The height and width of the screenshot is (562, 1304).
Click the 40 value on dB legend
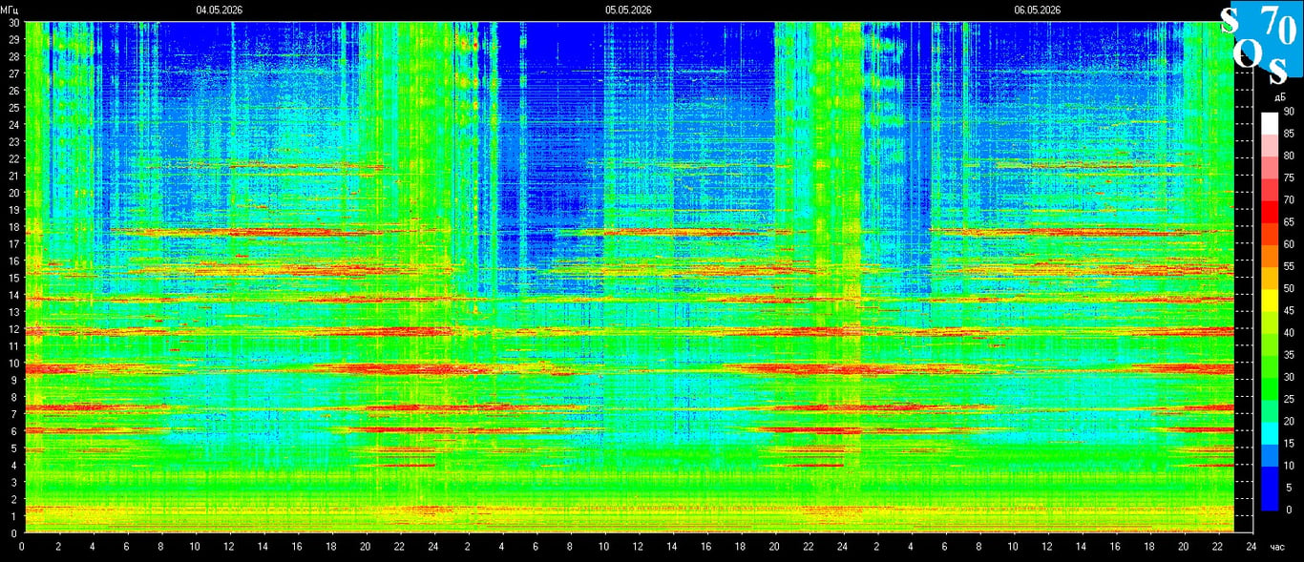click(x=1289, y=333)
